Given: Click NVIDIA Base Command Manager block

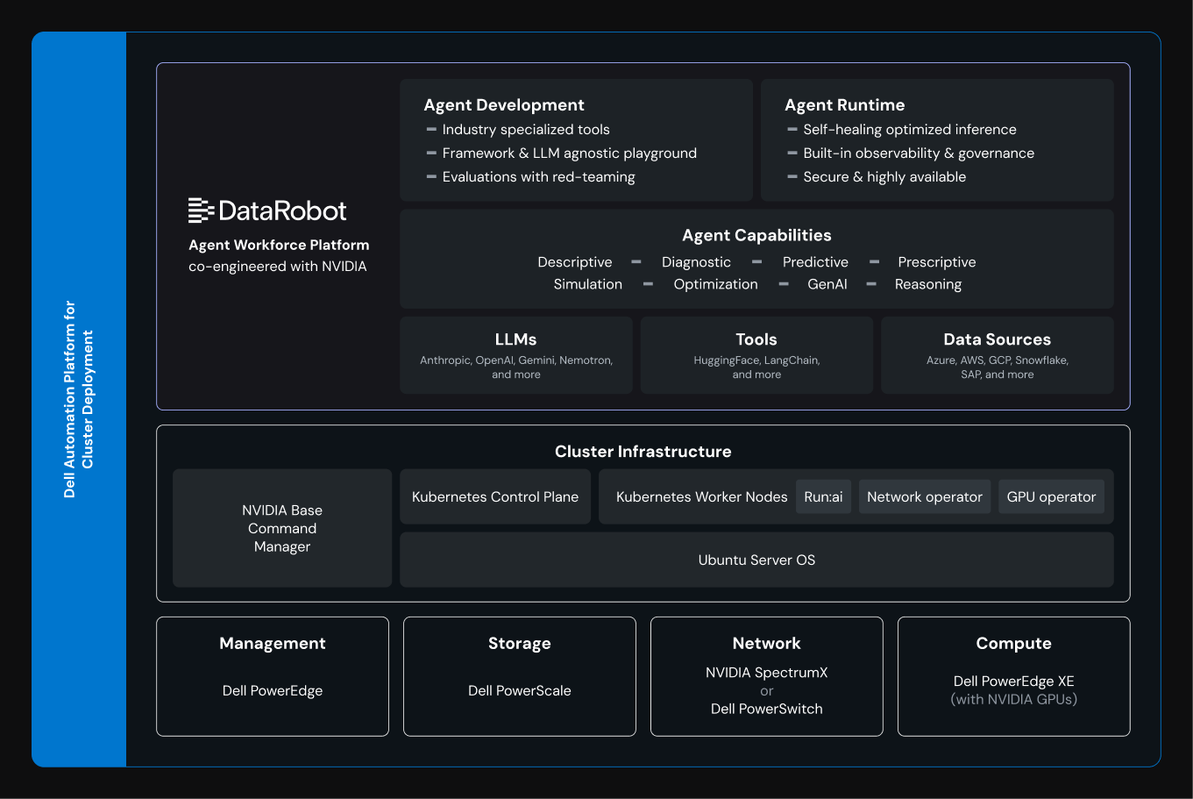Looking at the screenshot, I should (x=281, y=528).
